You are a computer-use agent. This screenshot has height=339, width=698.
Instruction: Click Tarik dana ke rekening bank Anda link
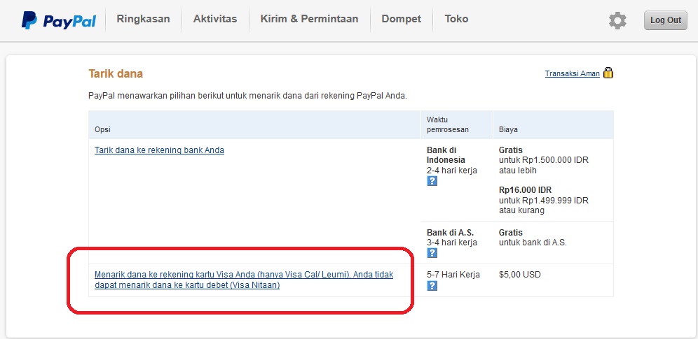point(159,150)
